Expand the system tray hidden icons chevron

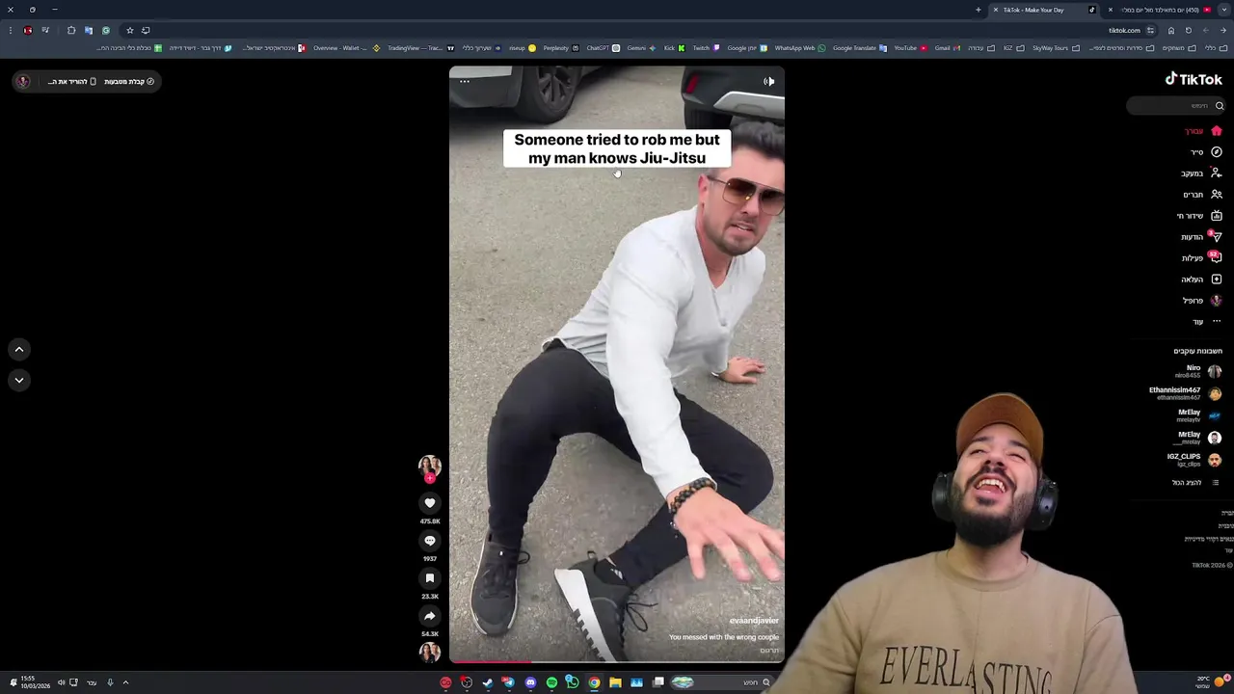(125, 682)
